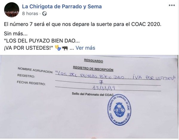This screenshot has height=140, width=179.
Task: Click the theater masks emoji
Action: 58,48
